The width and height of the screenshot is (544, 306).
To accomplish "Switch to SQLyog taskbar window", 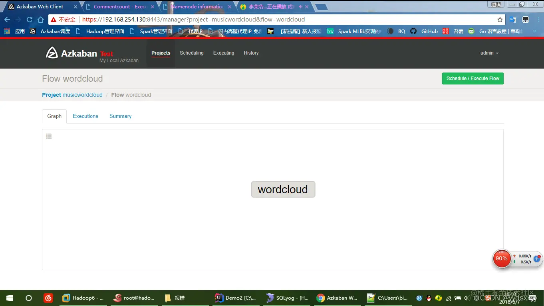I will coord(288,298).
